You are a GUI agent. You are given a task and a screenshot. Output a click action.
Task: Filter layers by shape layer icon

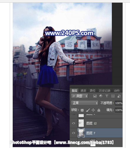coord(113,96)
